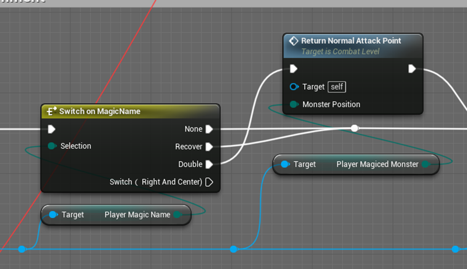The height and width of the screenshot is (269, 467).
Task: Click the Double execution output pin
Action: [x=210, y=164]
